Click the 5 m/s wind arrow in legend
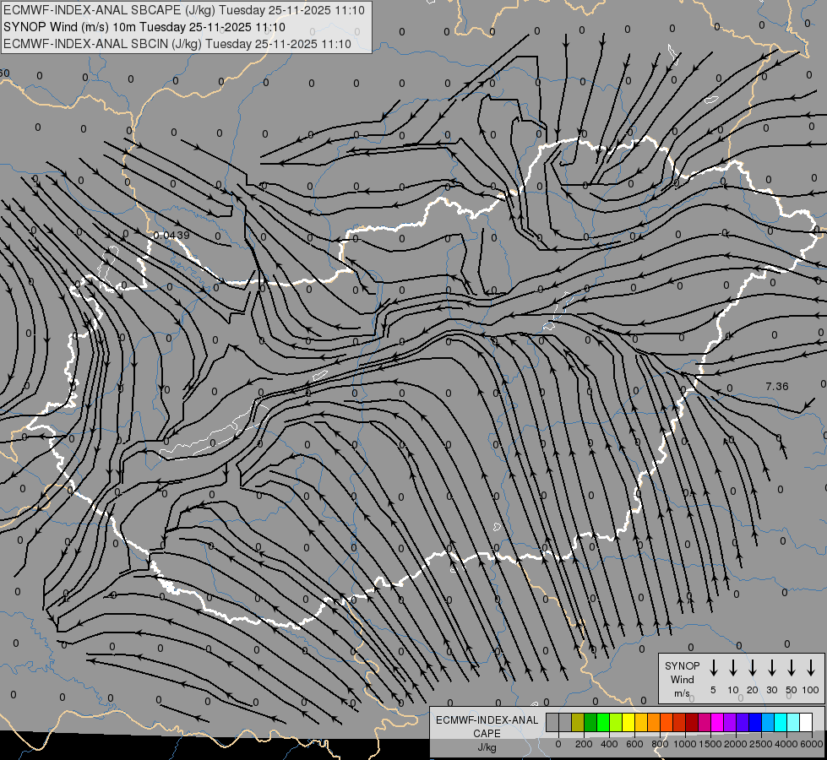The image size is (827, 760). tap(714, 668)
